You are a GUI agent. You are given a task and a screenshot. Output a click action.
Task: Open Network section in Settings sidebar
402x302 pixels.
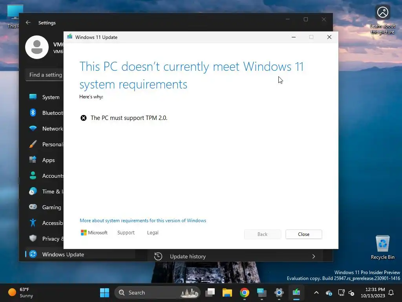[45, 129]
